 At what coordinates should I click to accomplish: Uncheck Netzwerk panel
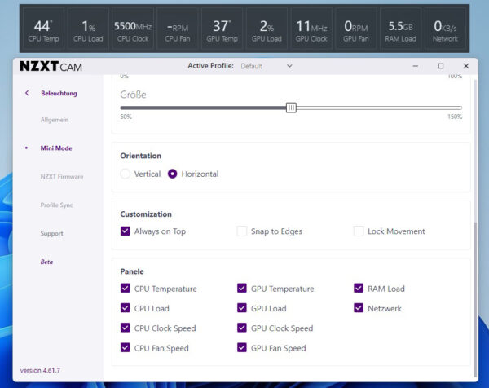pos(359,308)
